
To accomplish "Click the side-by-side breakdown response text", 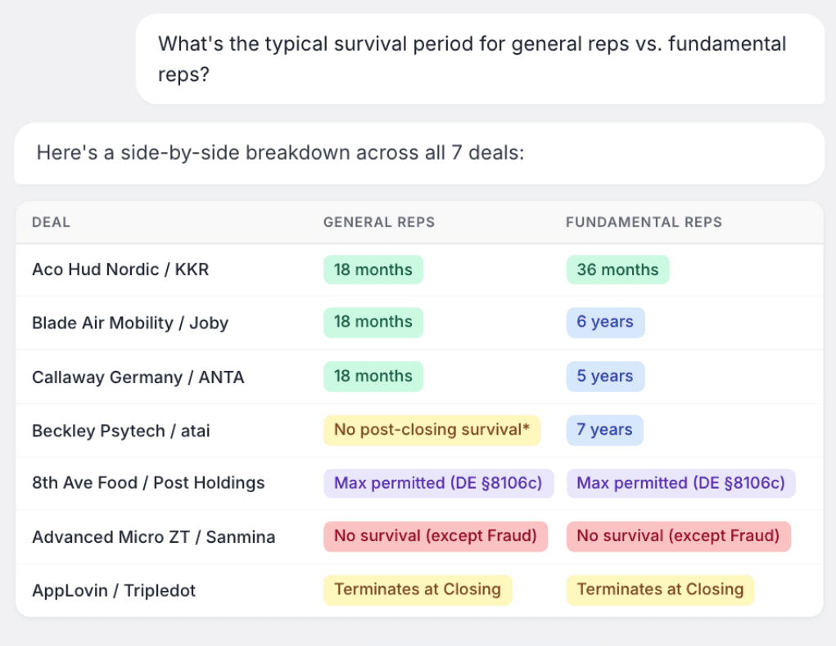I will pyautogui.click(x=280, y=153).
